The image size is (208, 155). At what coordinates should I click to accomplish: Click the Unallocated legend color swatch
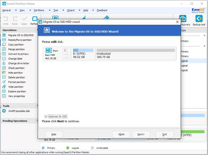point(92,148)
